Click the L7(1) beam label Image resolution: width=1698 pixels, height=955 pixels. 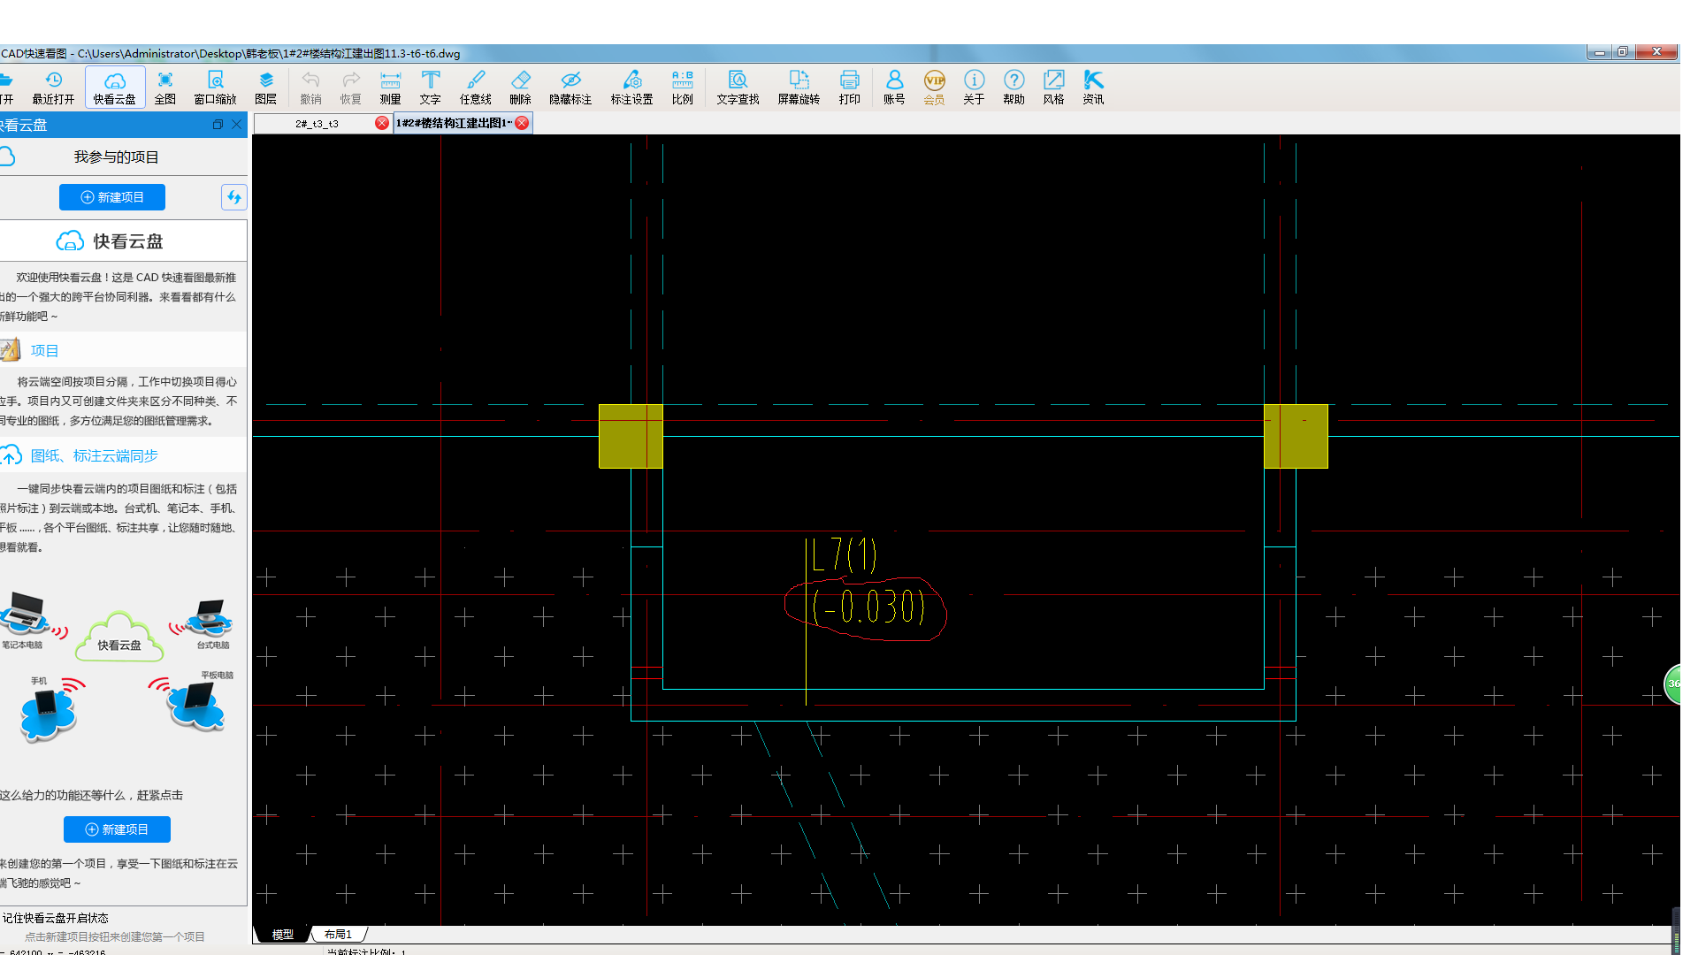(x=844, y=555)
